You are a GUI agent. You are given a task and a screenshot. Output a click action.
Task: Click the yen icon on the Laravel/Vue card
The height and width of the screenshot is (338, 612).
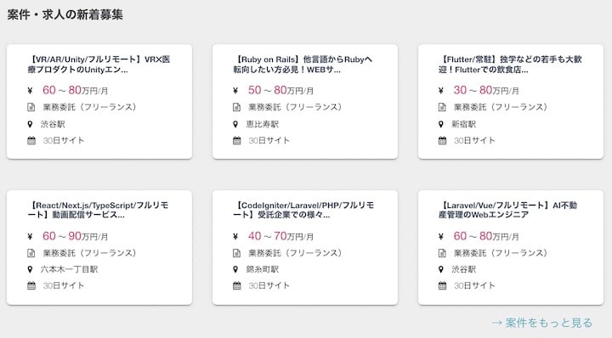[x=441, y=237]
